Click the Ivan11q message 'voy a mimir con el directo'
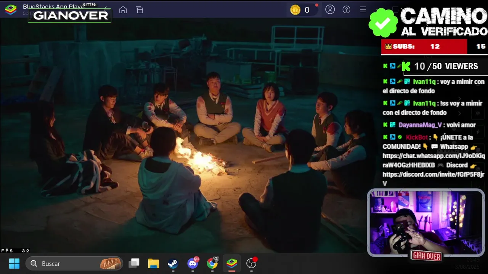This screenshot has height=274, width=488. coord(433,86)
